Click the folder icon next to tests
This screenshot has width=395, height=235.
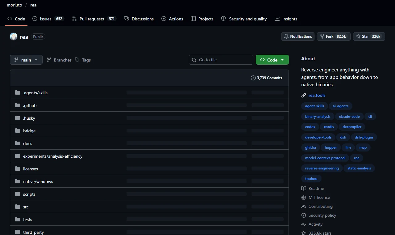pos(18,220)
